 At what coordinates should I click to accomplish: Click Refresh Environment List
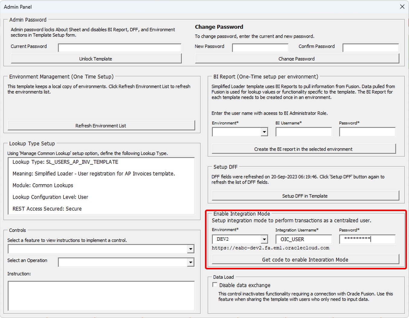pyautogui.click(x=101, y=125)
